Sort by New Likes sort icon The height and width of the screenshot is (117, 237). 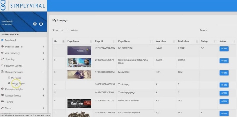pyautogui.click(x=174, y=41)
